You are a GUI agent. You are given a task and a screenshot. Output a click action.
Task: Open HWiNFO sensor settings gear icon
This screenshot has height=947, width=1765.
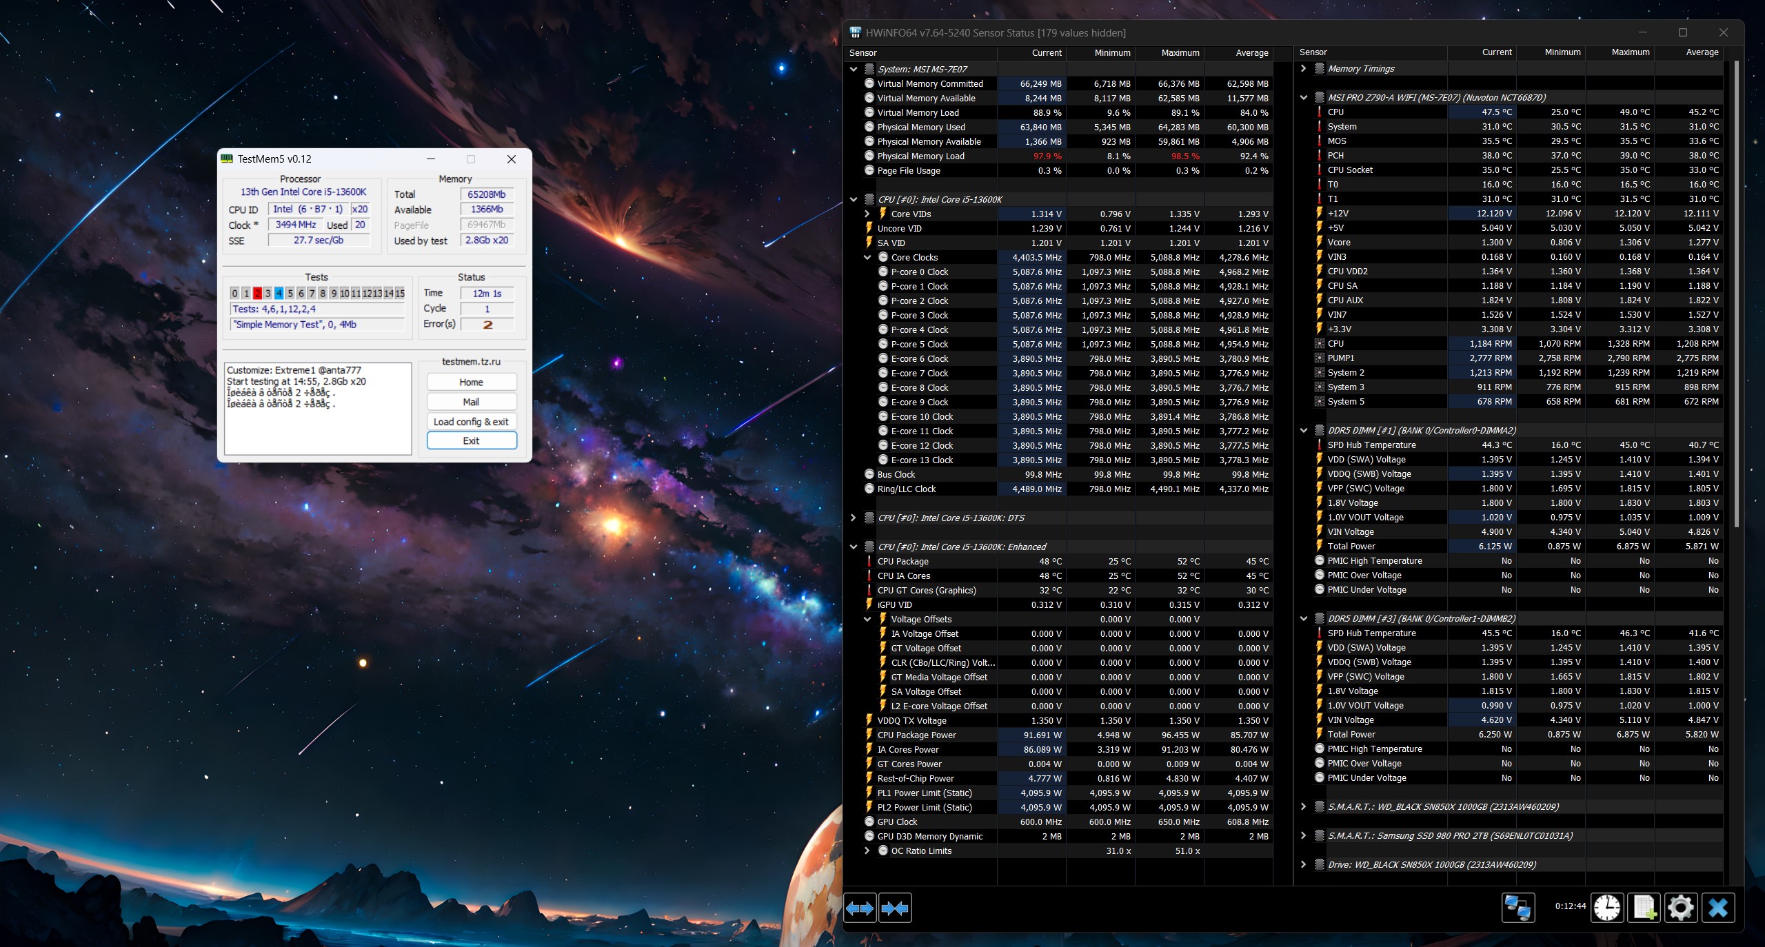pos(1680,908)
